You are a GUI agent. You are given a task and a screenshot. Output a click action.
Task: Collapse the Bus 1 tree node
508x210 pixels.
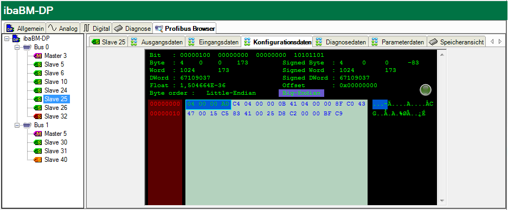[x=17, y=125]
